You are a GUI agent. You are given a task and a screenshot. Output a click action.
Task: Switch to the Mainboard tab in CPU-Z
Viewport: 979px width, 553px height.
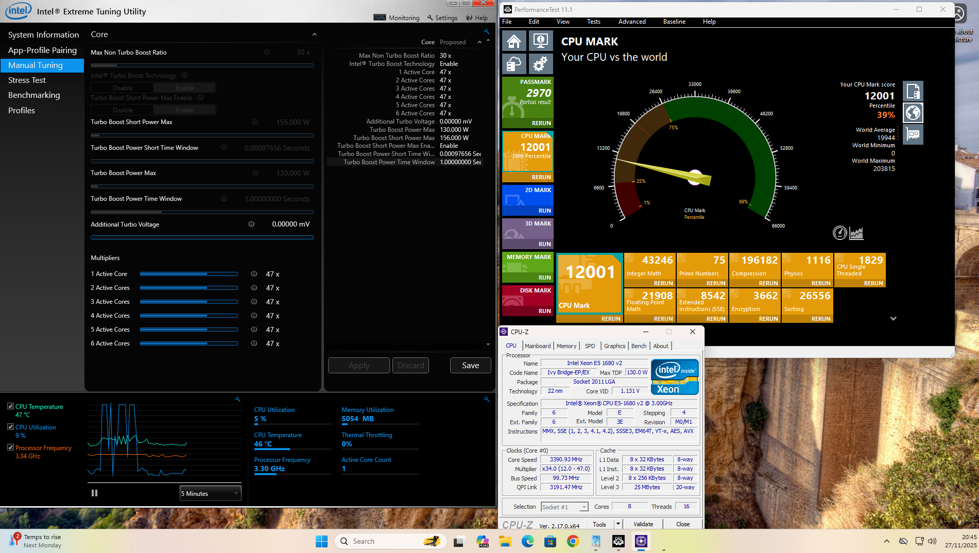pyautogui.click(x=538, y=346)
